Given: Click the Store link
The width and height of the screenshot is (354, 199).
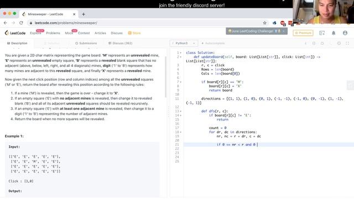Looking at the screenshot, I should 137,33.
